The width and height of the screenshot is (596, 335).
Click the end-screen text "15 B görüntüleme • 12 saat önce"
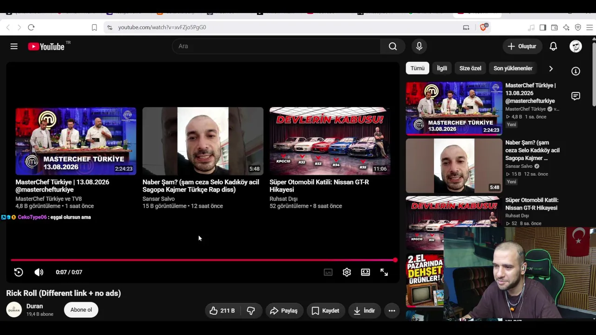click(183, 206)
